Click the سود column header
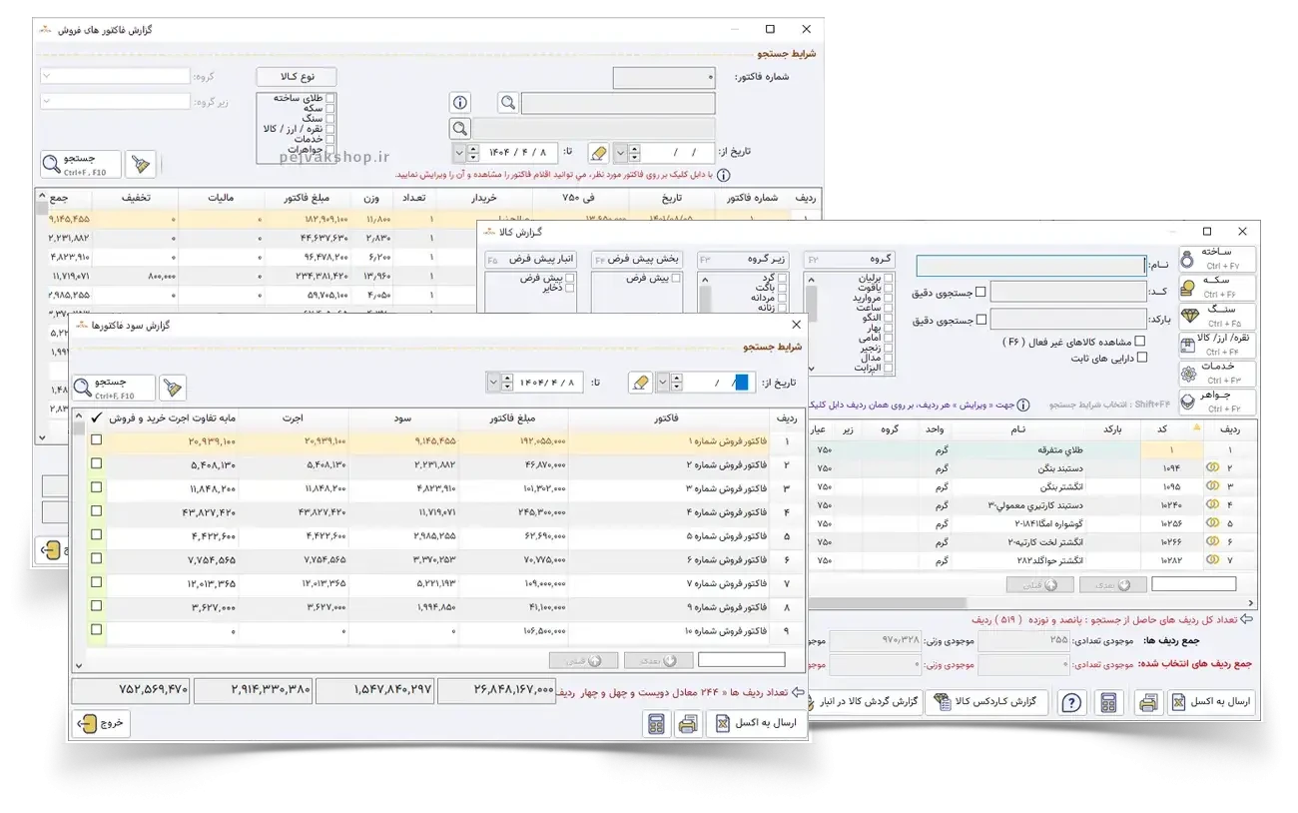1298x813 pixels. pos(403,418)
